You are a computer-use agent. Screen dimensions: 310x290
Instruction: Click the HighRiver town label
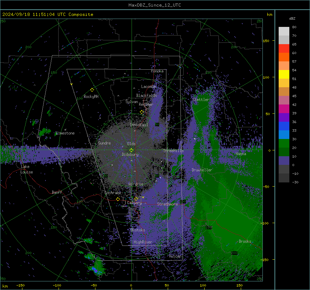[143, 242]
